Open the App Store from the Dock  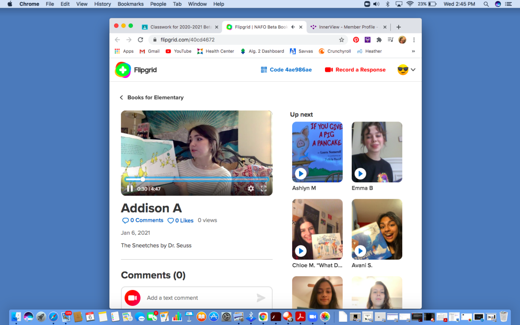point(214,316)
